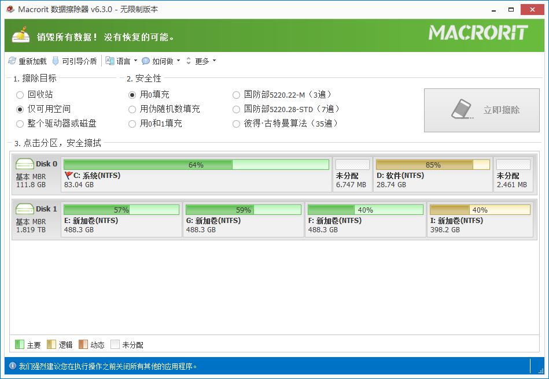Close the Macrorit window
This screenshot has height=379, width=549.
click(532, 9)
